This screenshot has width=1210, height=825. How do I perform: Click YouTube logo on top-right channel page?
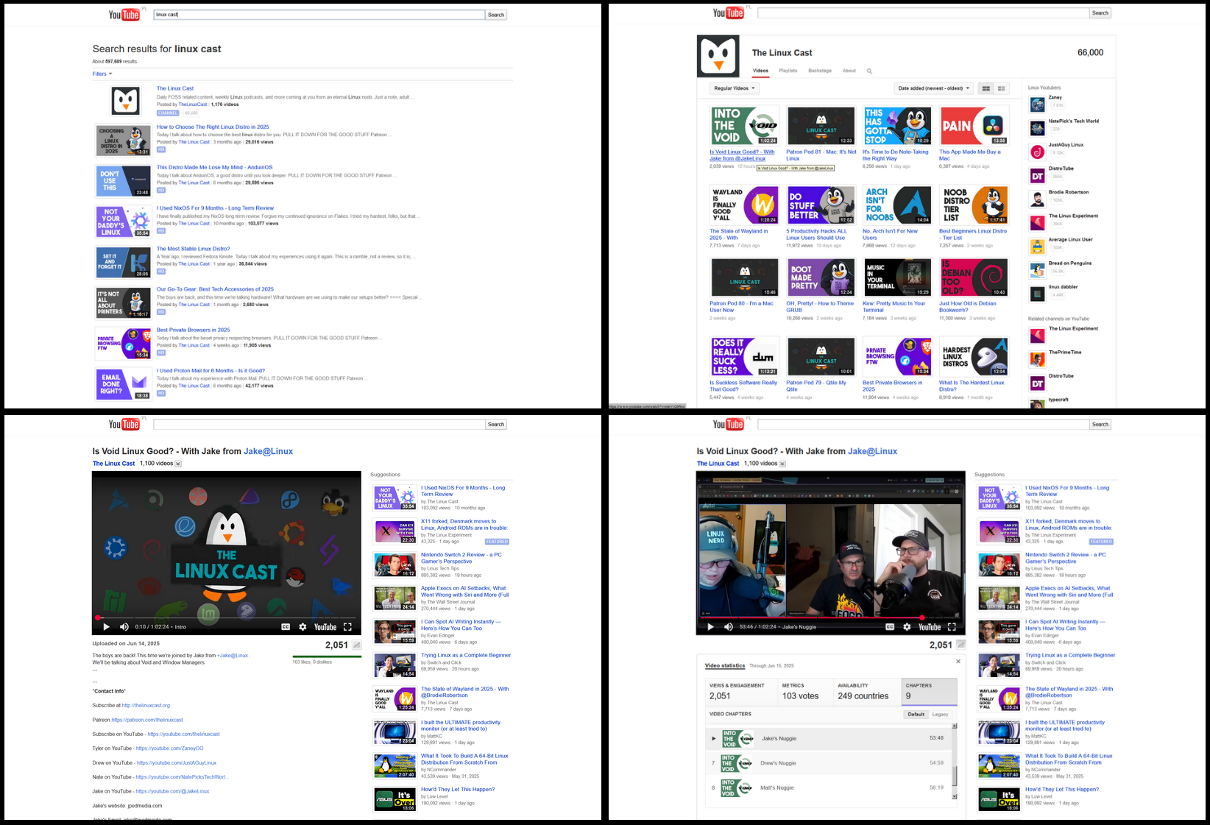[728, 13]
